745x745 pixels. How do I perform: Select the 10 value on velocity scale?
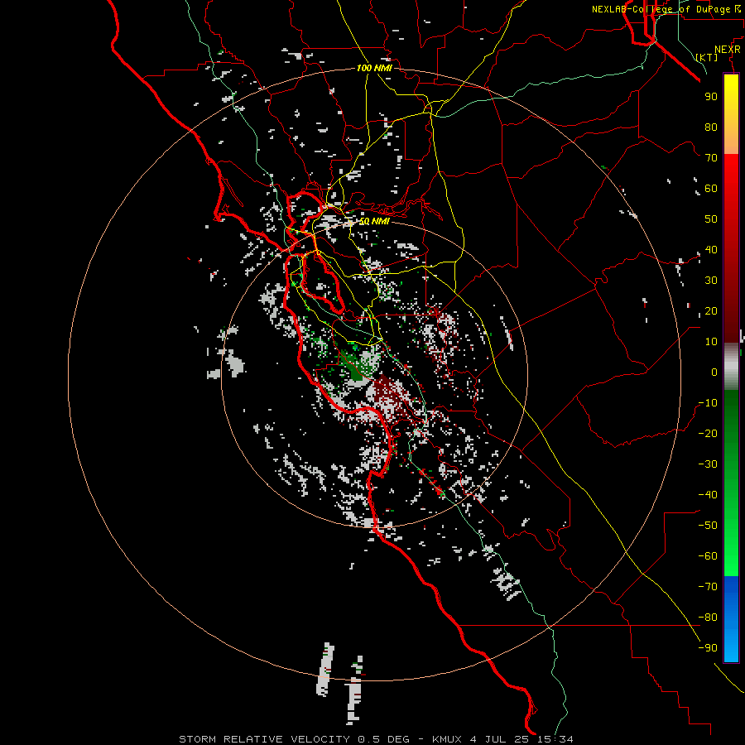pyautogui.click(x=711, y=342)
